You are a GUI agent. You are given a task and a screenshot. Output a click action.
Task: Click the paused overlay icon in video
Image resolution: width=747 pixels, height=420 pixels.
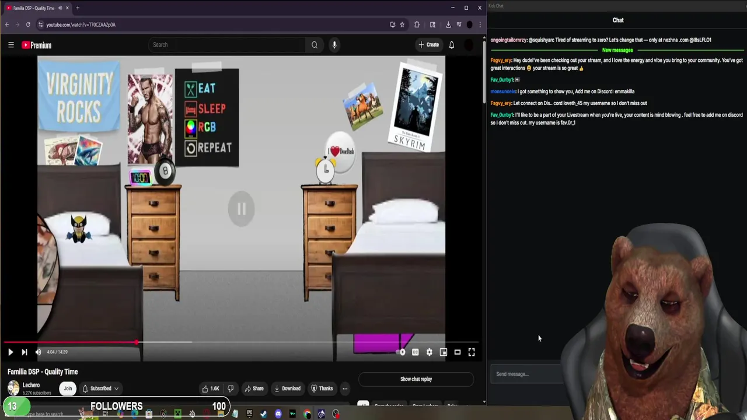tap(241, 209)
